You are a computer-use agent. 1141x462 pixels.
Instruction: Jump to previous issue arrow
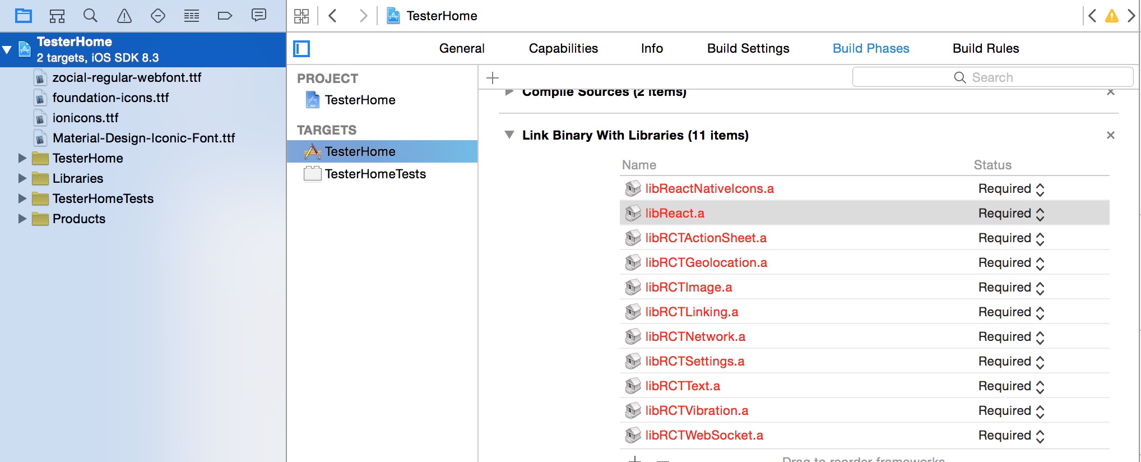coord(1092,16)
